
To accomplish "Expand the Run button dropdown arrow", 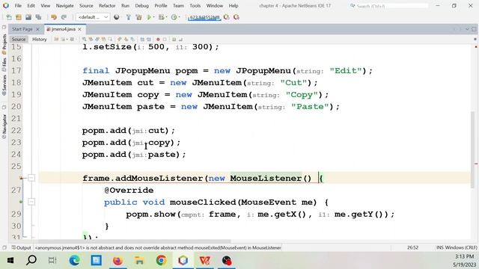I will [x=153, y=17].
